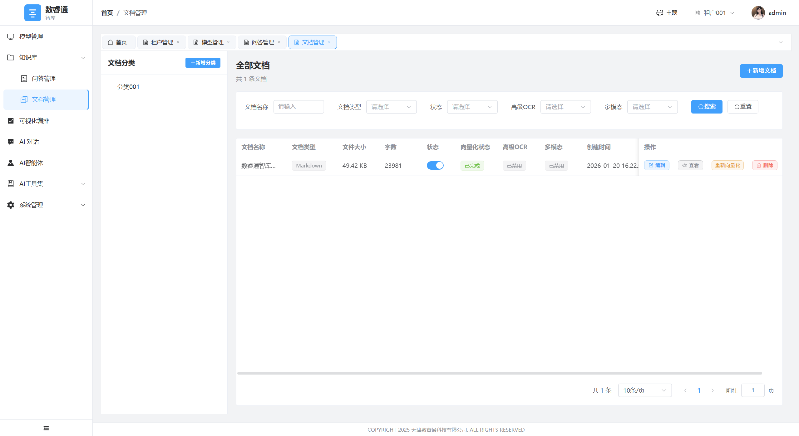The height and width of the screenshot is (436, 799).
Task: Click the 数睿通 logo icon
Action: 32,13
